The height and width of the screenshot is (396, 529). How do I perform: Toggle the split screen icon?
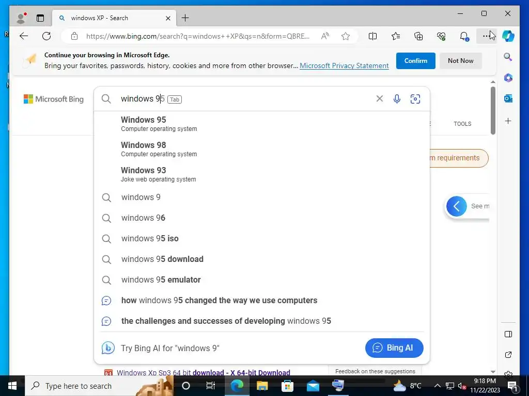(373, 36)
